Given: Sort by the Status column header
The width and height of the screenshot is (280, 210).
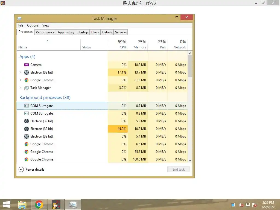Looking at the screenshot, I should tap(94, 45).
